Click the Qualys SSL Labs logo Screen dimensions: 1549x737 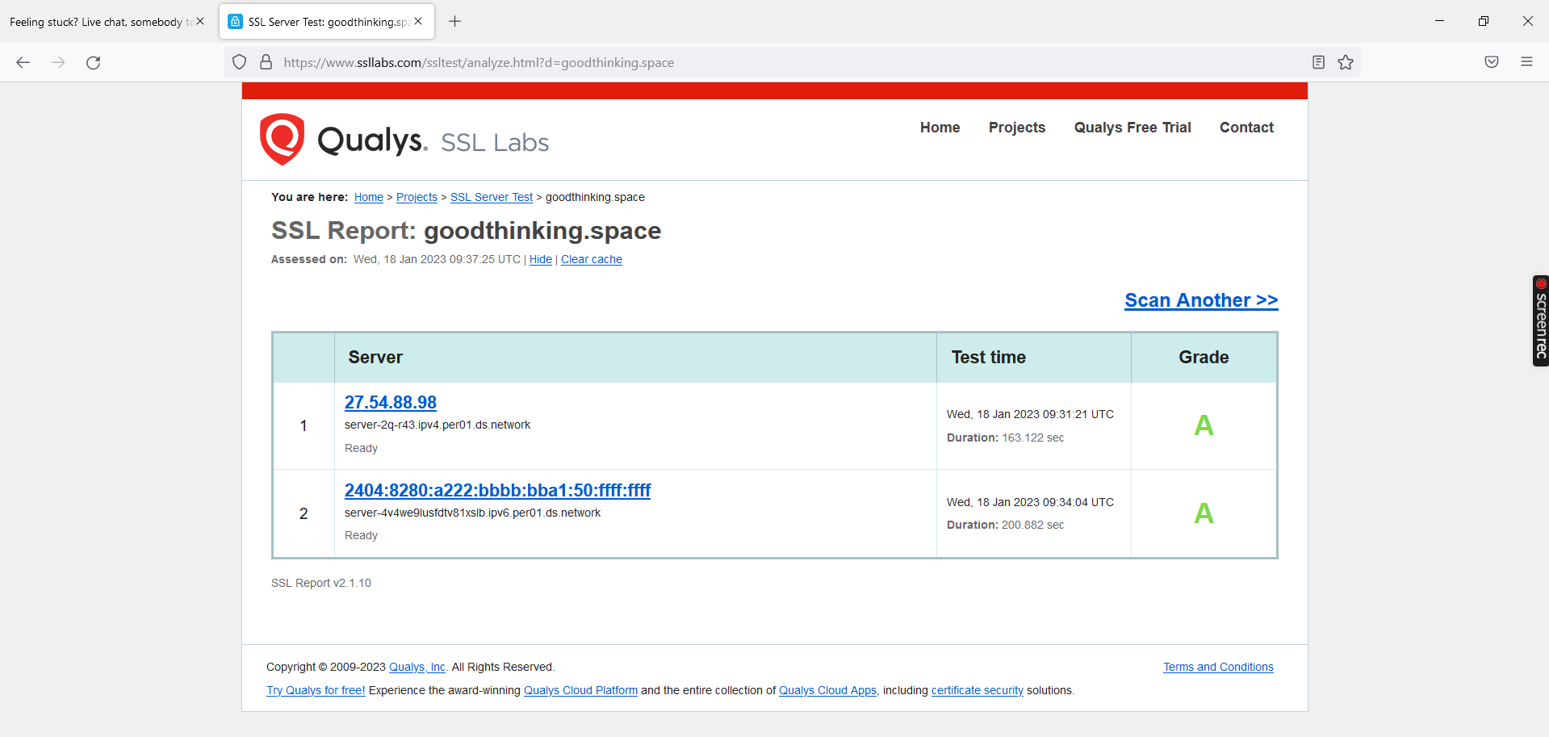[342, 139]
